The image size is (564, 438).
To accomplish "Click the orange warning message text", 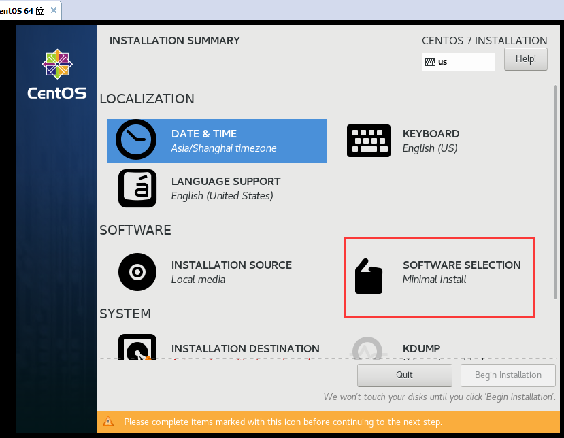I will coord(283,422).
